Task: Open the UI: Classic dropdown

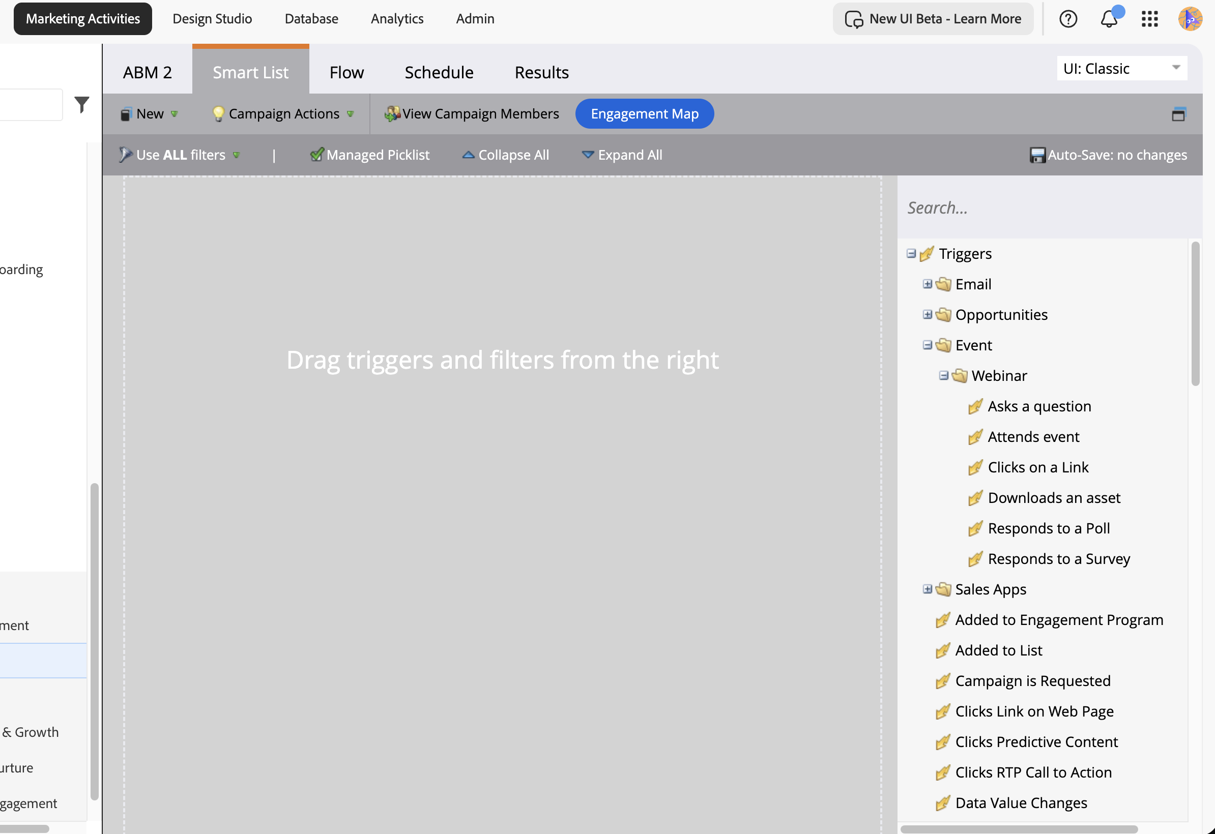Action: click(x=1122, y=69)
